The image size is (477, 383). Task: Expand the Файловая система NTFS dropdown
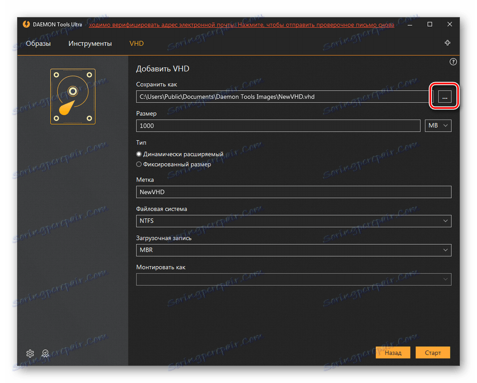click(x=294, y=221)
